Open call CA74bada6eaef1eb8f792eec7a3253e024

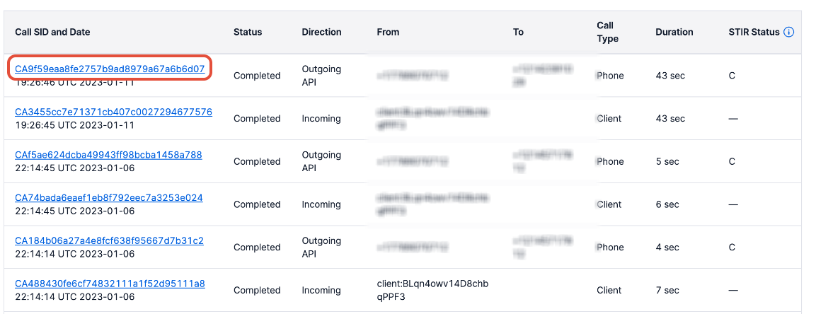pos(109,198)
